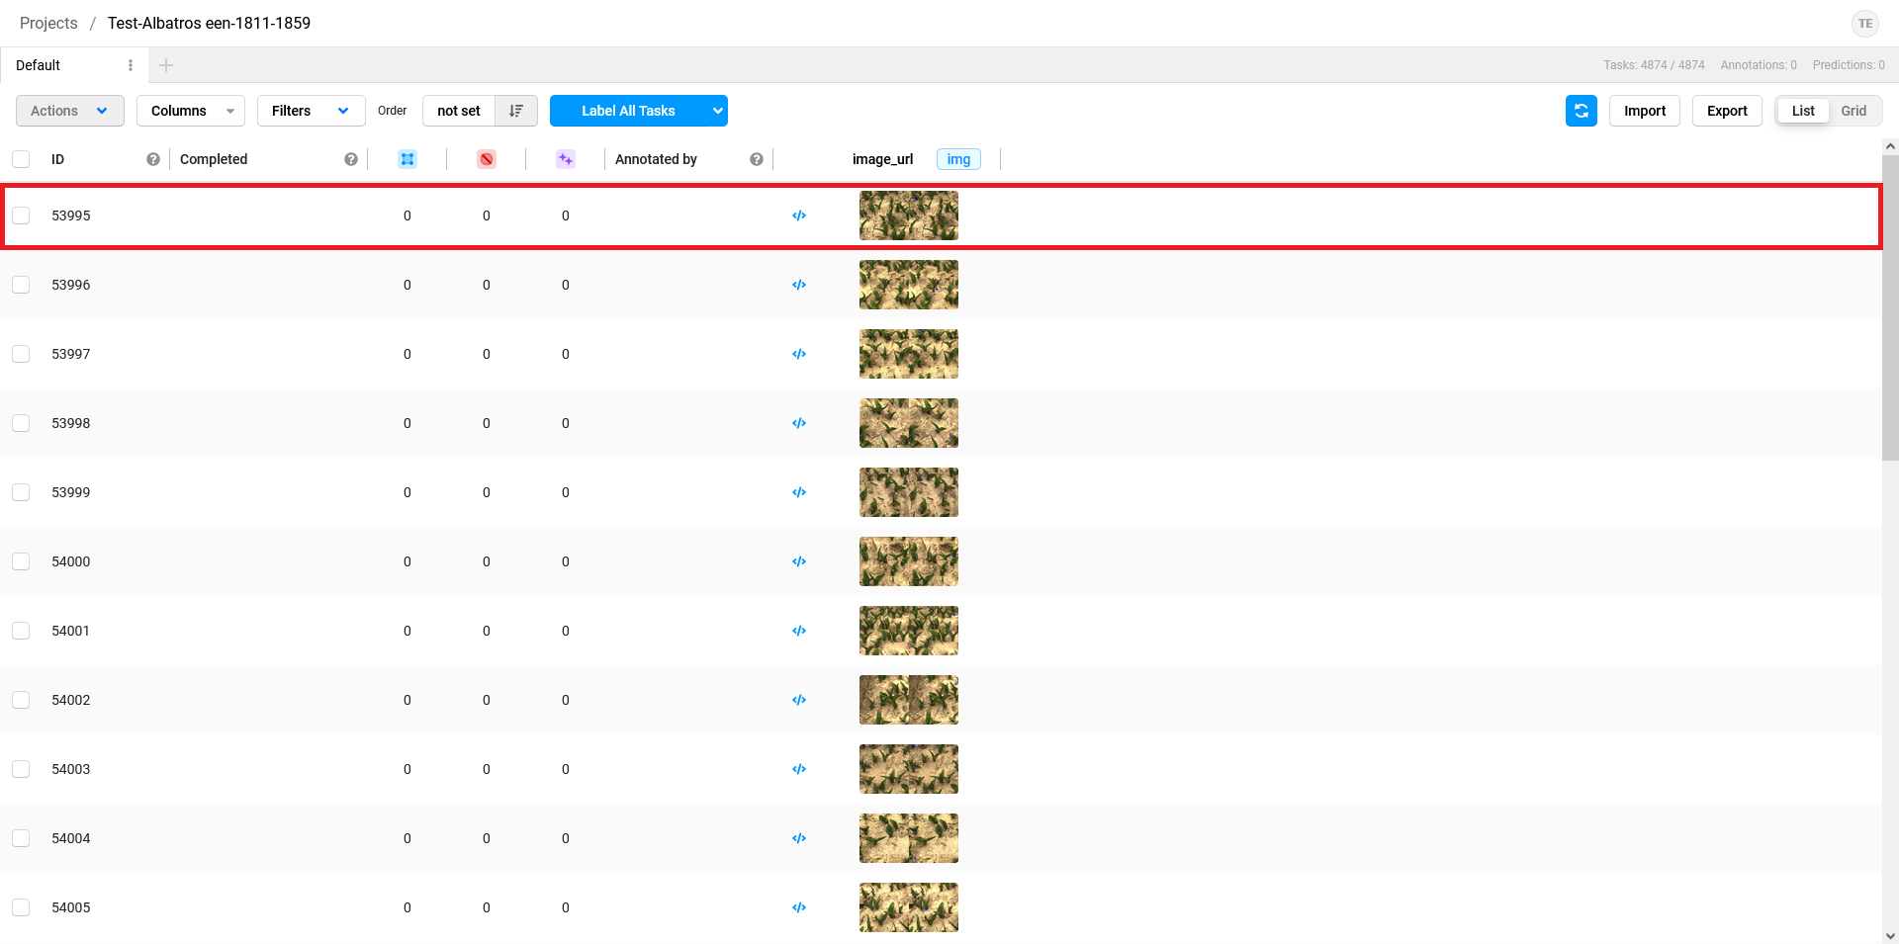This screenshot has height=944, width=1899.
Task: Expand the Columns dropdown
Action: [191, 111]
